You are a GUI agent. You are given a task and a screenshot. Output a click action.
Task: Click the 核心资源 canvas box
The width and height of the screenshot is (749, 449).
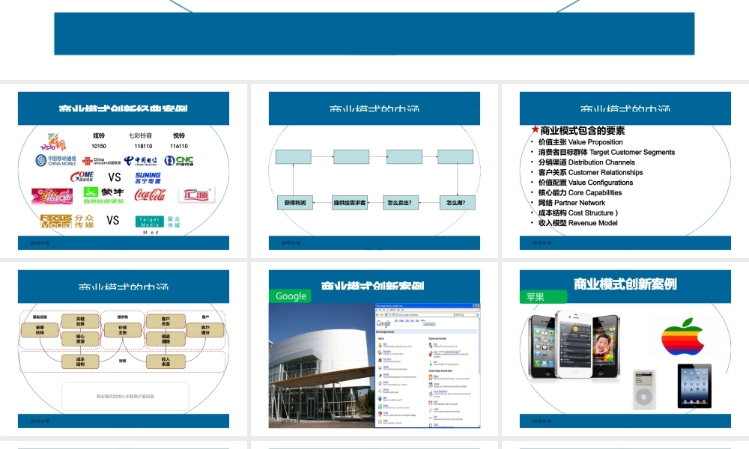pos(80,339)
